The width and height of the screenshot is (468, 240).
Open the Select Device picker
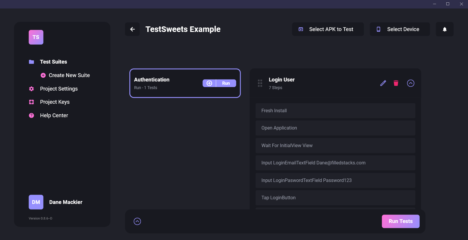400,29
